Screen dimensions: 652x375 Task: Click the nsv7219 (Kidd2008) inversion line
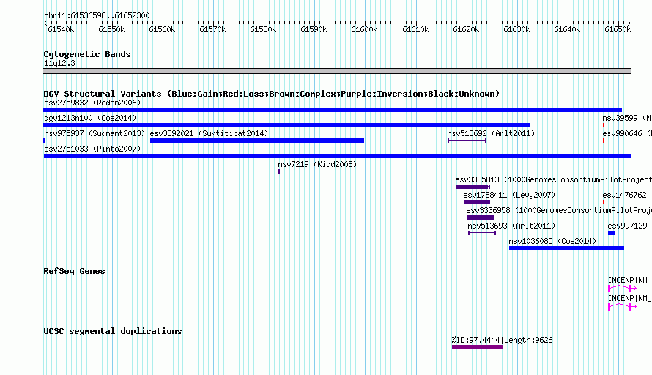(x=455, y=171)
